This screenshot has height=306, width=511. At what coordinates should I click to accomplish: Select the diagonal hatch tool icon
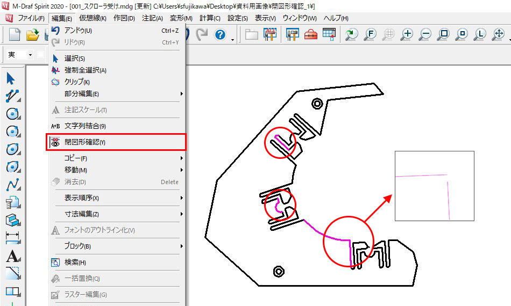click(13, 273)
